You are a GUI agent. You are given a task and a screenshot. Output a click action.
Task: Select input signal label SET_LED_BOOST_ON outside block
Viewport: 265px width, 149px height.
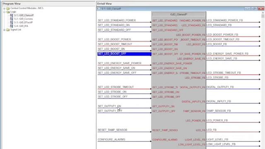coord(111,49)
